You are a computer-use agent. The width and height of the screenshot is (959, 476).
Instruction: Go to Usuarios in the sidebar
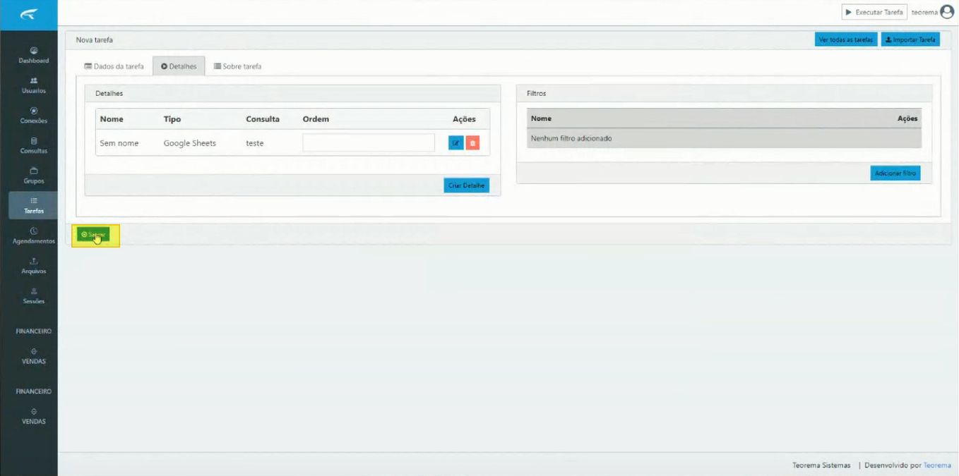pos(34,85)
